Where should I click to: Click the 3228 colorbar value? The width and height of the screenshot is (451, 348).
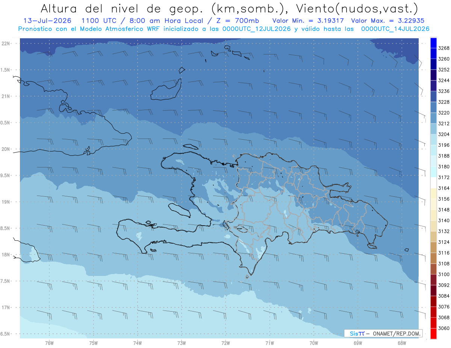tap(444, 102)
